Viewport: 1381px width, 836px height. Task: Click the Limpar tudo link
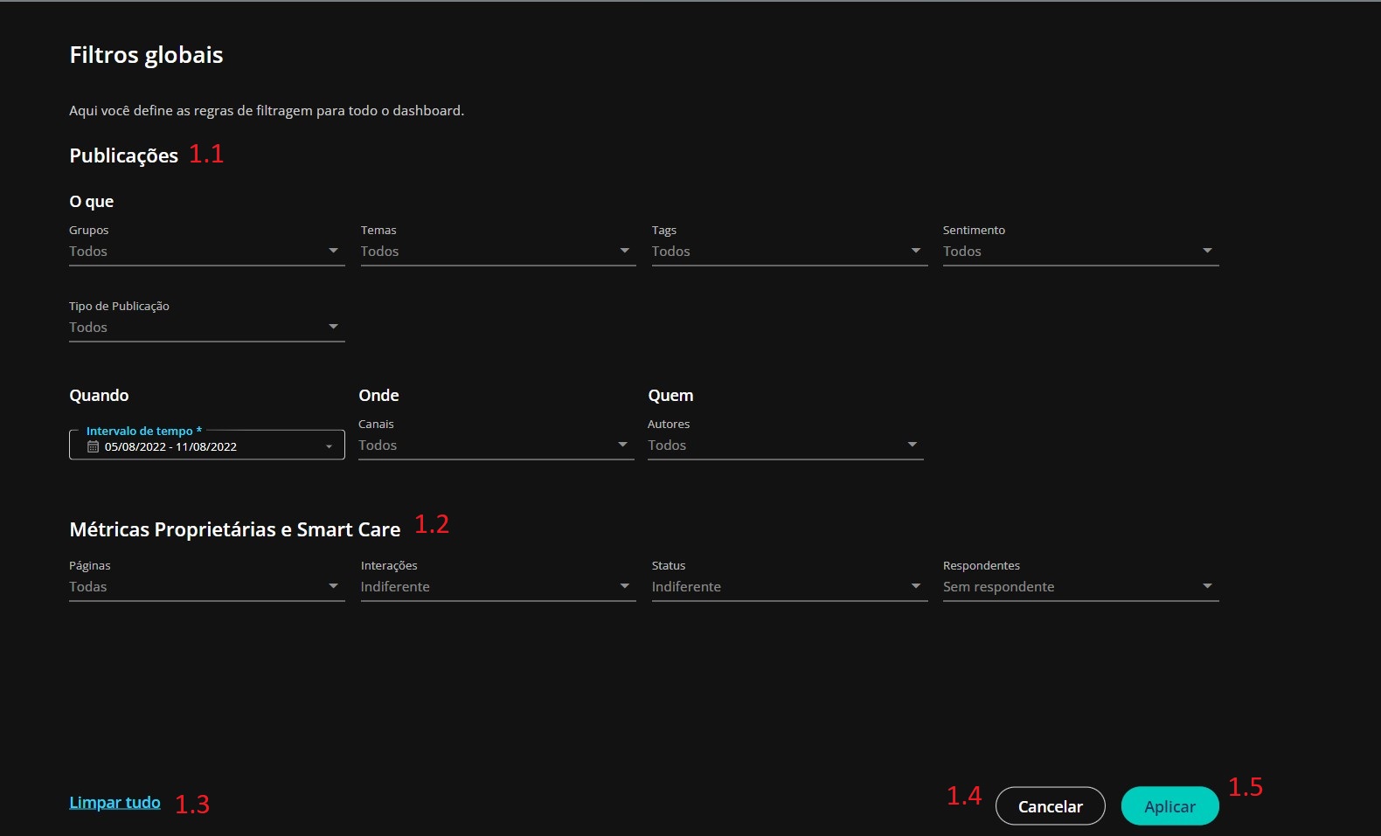(x=115, y=802)
